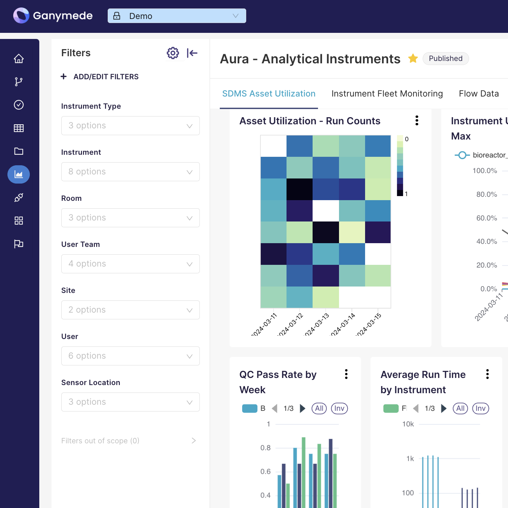Viewport: 508px width, 508px height.
Task: Go to previous legend page in Average Run Time
Action: click(416, 408)
